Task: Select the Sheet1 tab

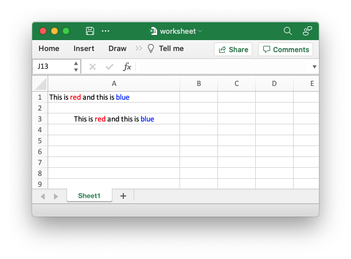Action: pos(89,196)
